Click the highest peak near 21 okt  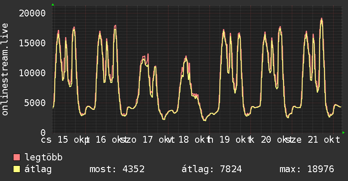tap(321, 19)
